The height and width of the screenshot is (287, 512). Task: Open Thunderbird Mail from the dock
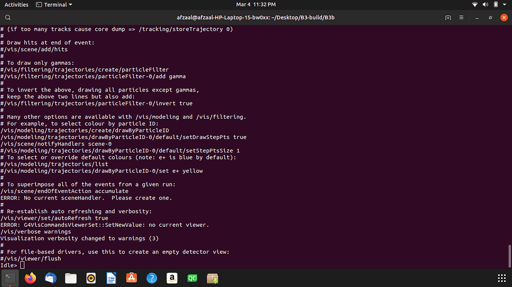(50, 278)
